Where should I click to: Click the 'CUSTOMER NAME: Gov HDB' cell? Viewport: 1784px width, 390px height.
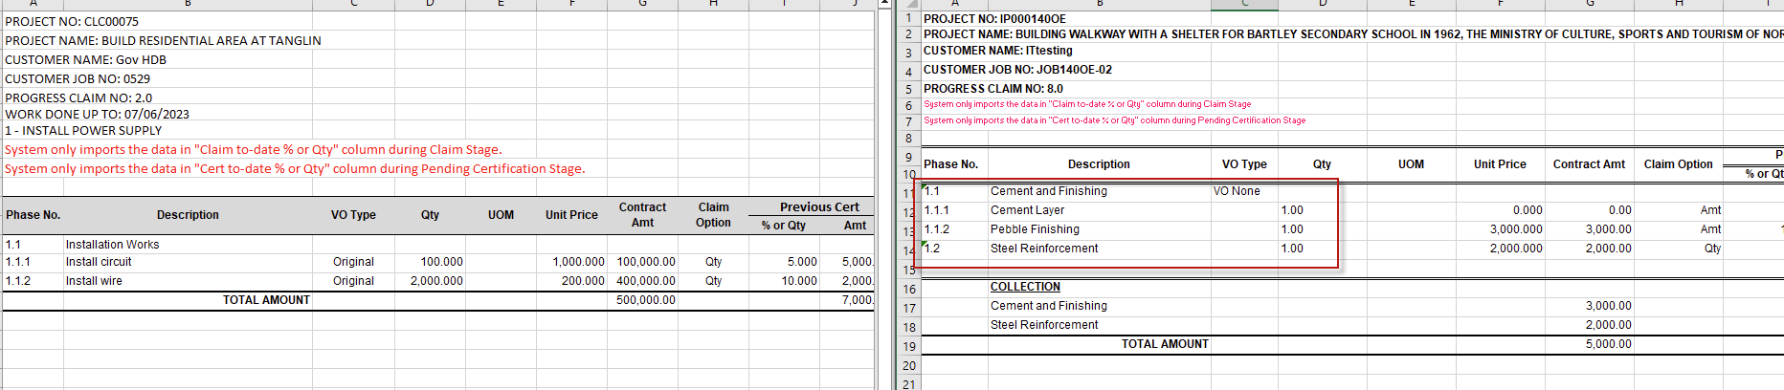[x=85, y=59]
